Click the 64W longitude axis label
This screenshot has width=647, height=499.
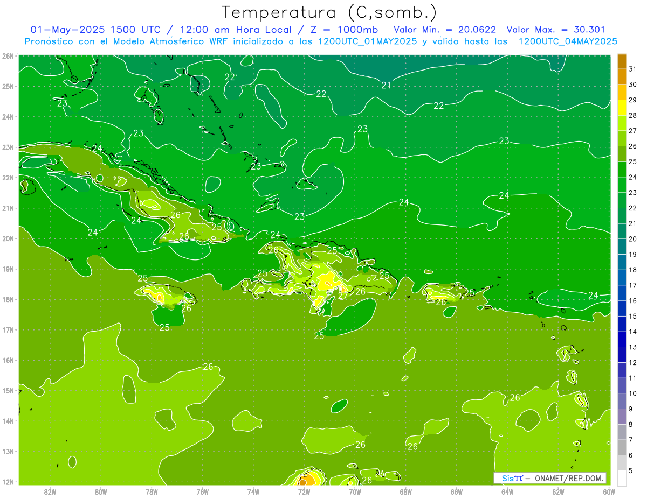(507, 491)
